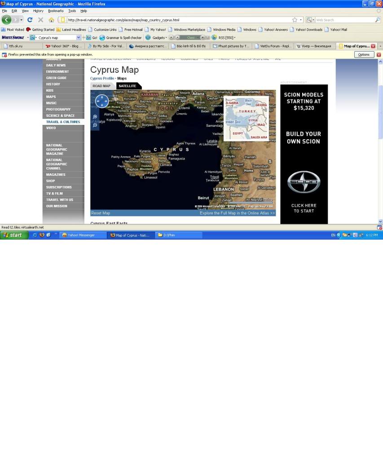The image size is (383, 460).
Task: Zoom out on the map
Action: click(95, 125)
